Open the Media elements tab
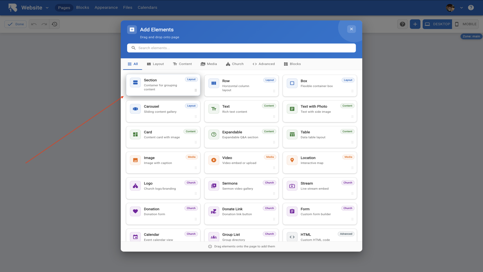The image size is (483, 272). [x=209, y=64]
